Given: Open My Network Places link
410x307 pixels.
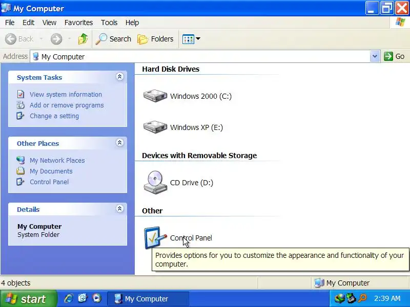Looking at the screenshot, I should (57, 160).
